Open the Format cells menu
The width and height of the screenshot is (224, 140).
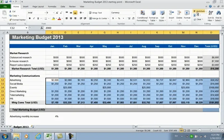click(x=187, y=15)
